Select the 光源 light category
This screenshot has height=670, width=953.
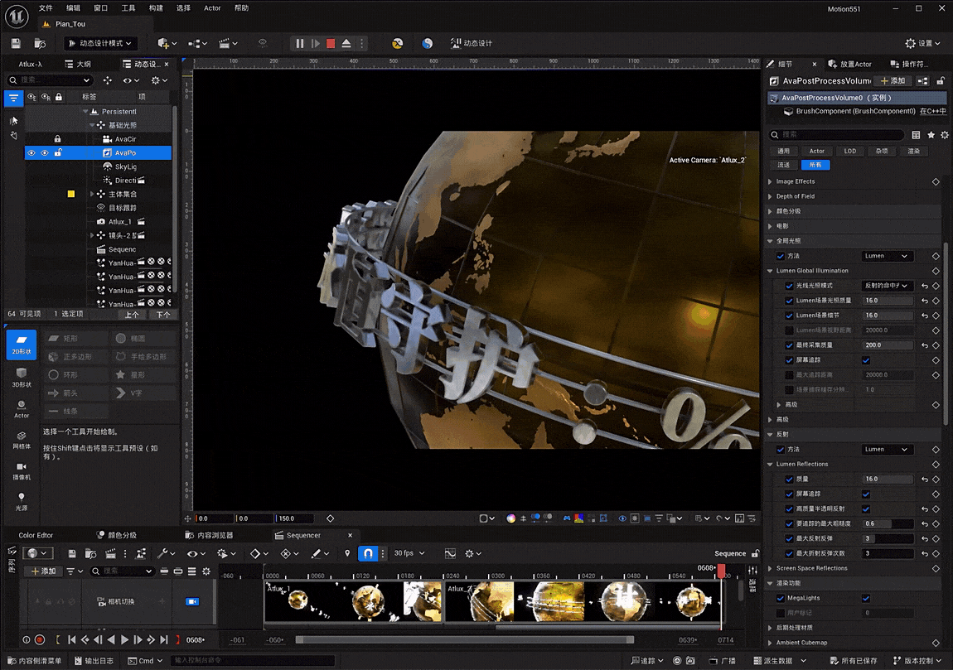tap(22, 502)
